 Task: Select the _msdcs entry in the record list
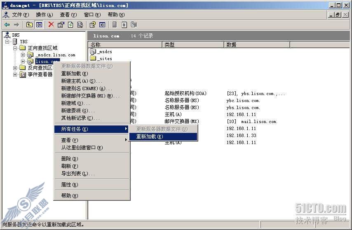coord(101,52)
